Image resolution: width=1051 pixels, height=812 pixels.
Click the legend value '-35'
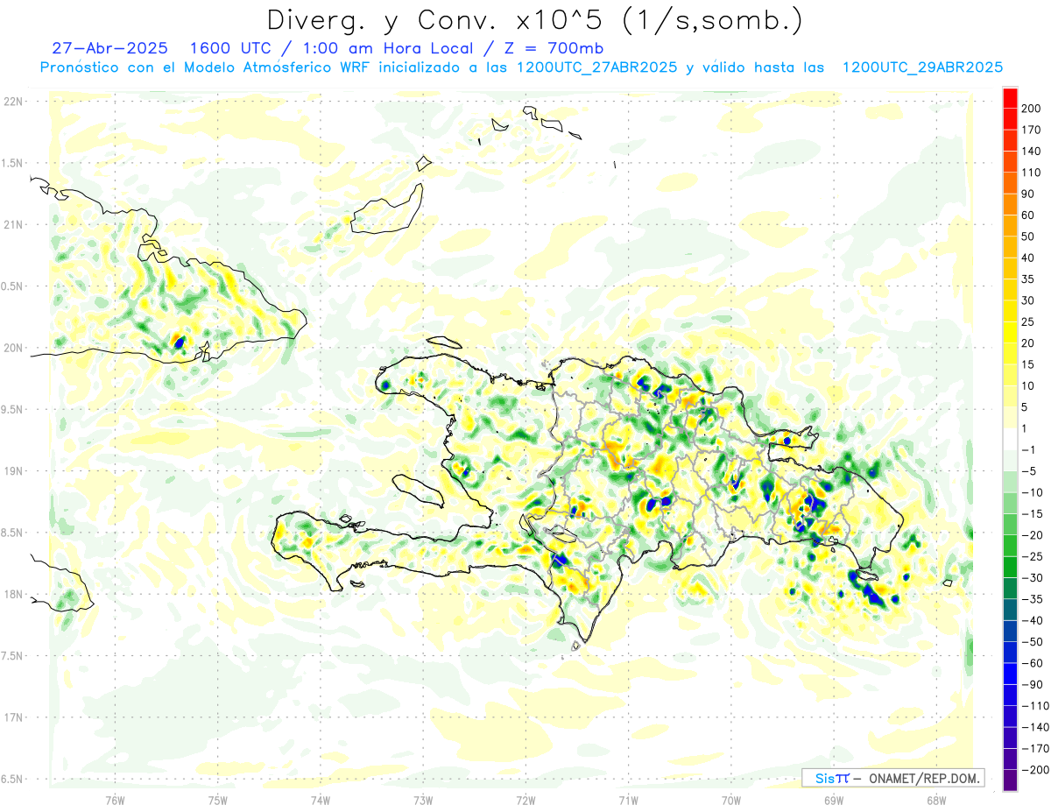(x=1032, y=599)
